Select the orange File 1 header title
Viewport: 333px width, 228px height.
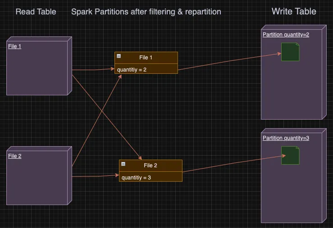(x=146, y=58)
